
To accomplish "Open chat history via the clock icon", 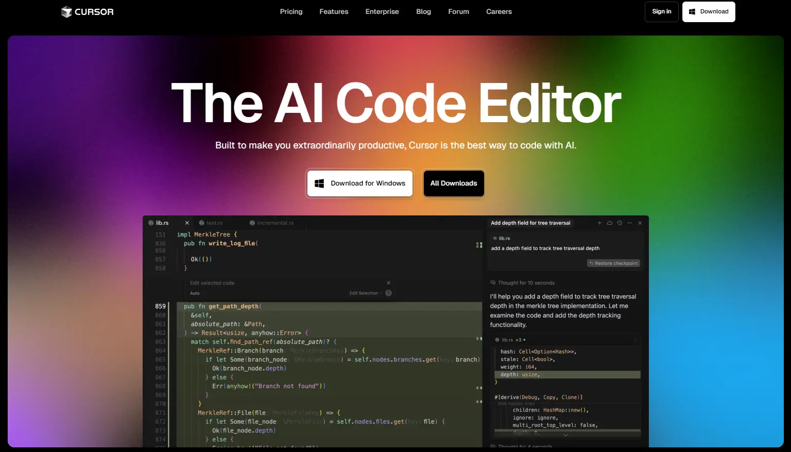I will pos(619,223).
